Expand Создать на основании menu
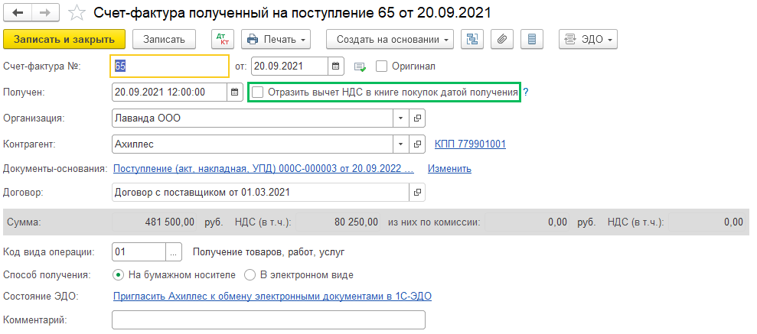The height and width of the screenshot is (334, 757). [x=390, y=40]
